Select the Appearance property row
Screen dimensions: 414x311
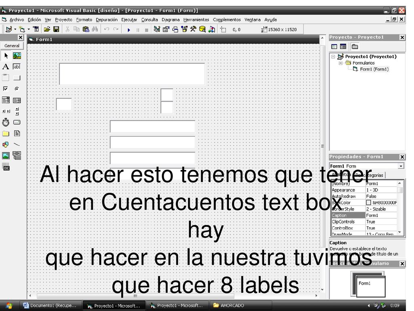(364, 190)
